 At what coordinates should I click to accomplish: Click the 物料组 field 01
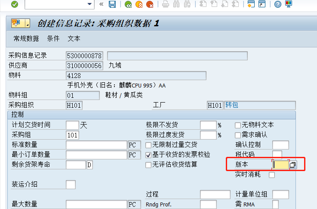tap(83, 95)
